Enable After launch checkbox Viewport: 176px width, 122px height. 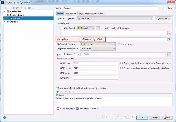point(62,28)
